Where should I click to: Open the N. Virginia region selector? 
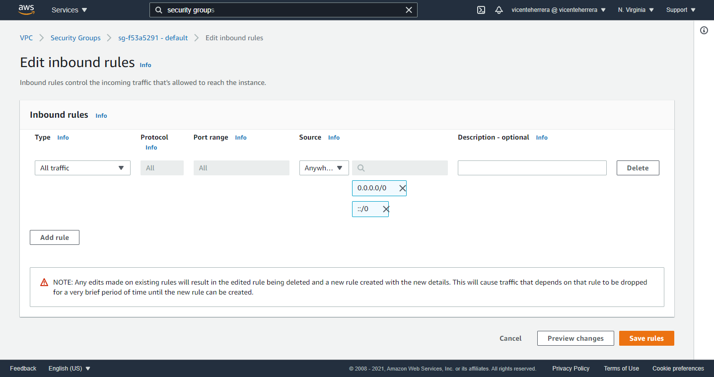(x=636, y=10)
